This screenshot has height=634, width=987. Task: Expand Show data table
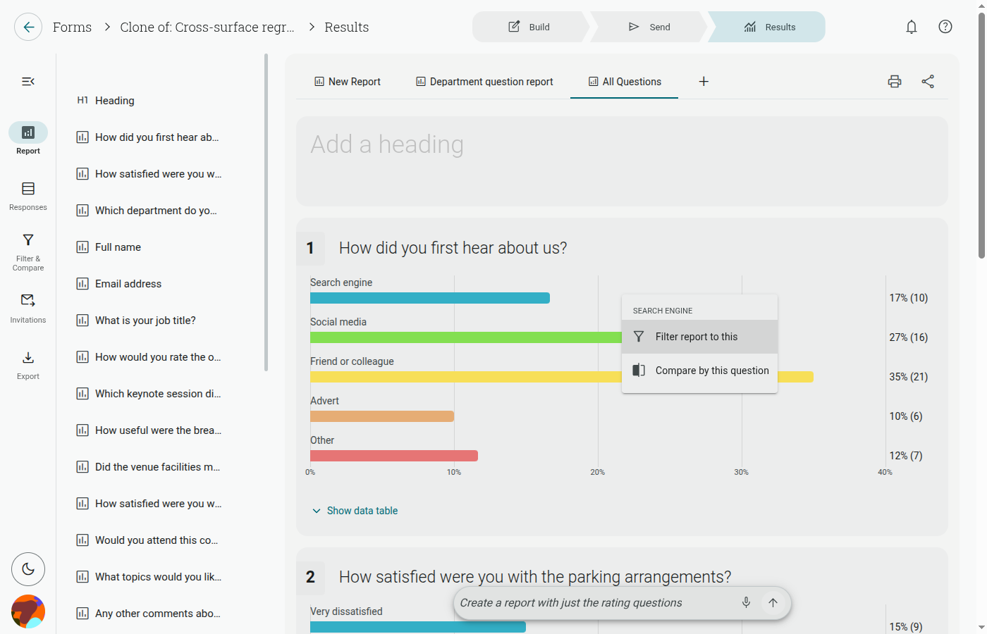coord(355,511)
